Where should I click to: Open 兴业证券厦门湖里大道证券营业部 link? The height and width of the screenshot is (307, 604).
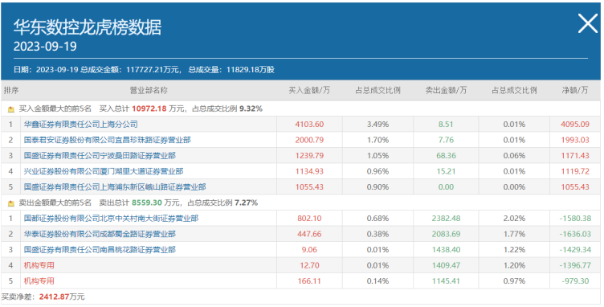pyautogui.click(x=104, y=171)
